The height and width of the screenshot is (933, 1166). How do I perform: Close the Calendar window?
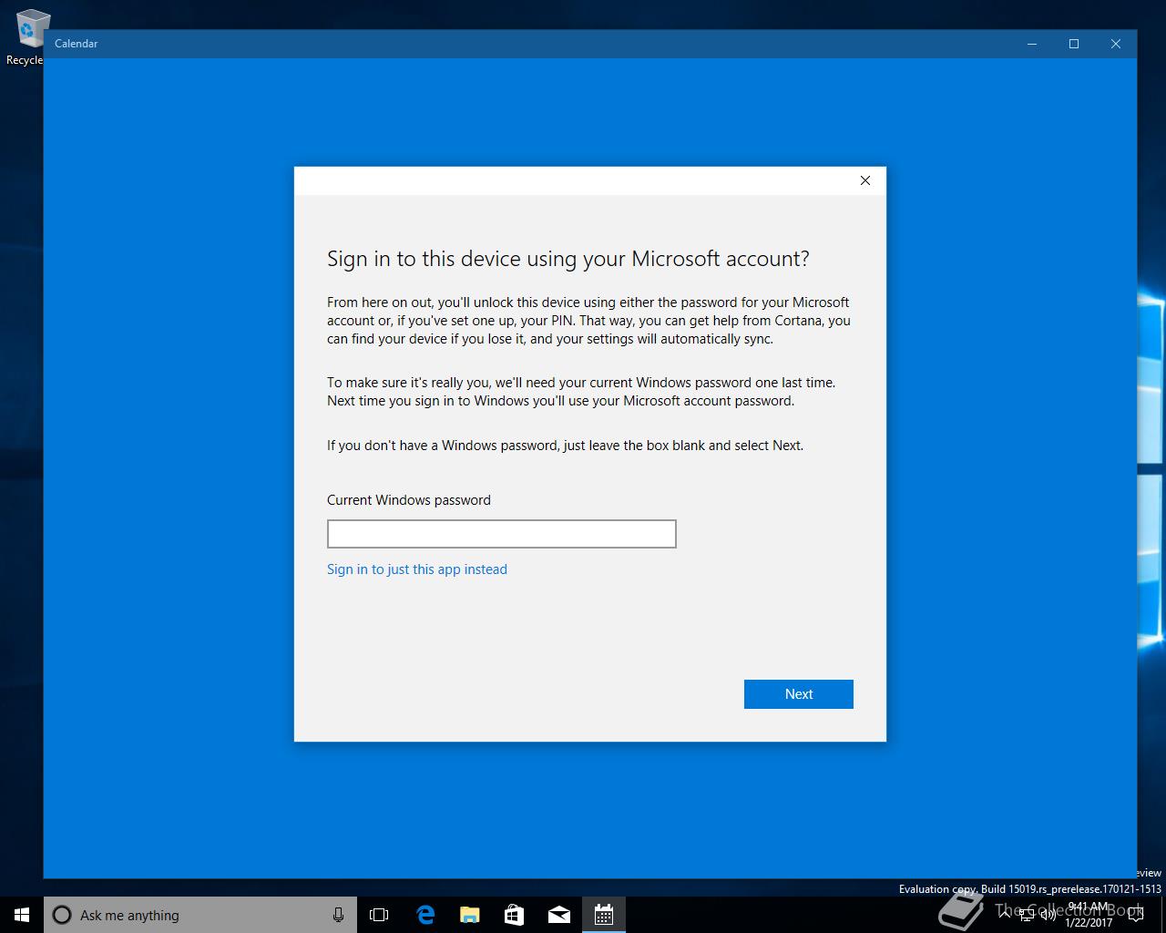tap(1116, 44)
